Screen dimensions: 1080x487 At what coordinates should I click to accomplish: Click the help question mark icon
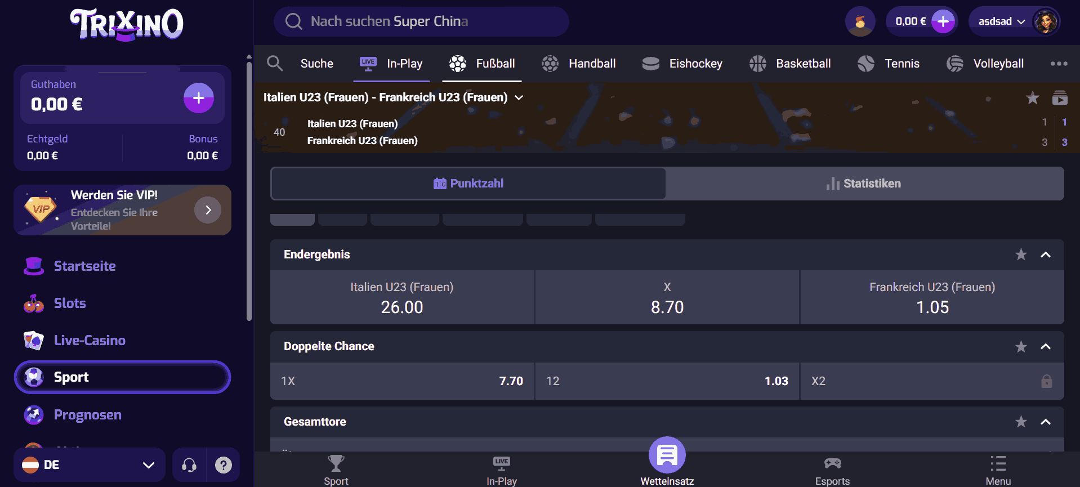[224, 465]
